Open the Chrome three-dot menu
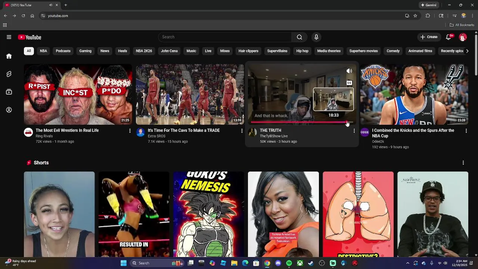Screen dimensions: 478x269 [x=472, y=16]
